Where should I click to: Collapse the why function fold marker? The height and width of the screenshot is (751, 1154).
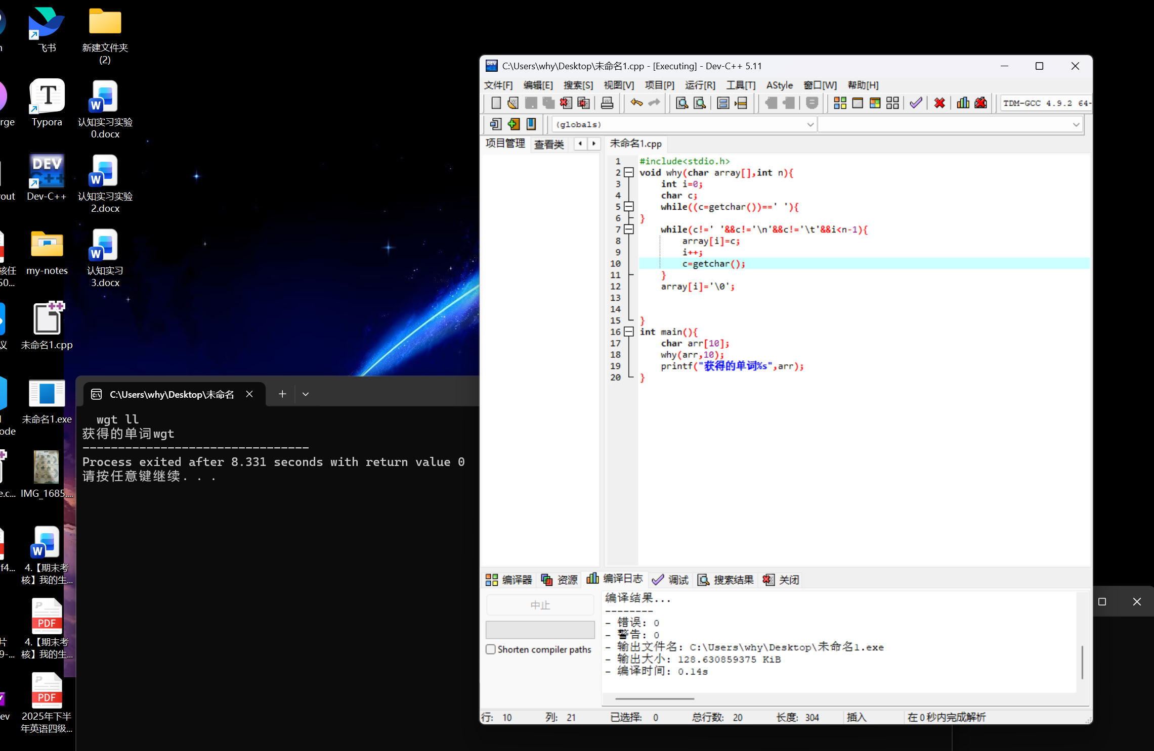click(629, 173)
